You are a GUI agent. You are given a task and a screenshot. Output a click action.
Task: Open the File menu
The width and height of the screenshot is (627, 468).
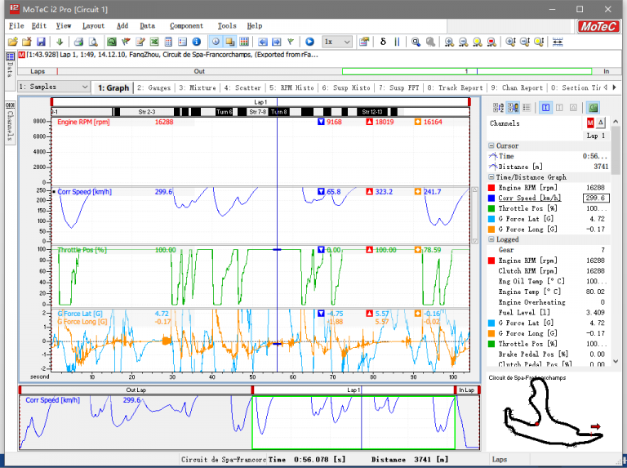(x=16, y=25)
